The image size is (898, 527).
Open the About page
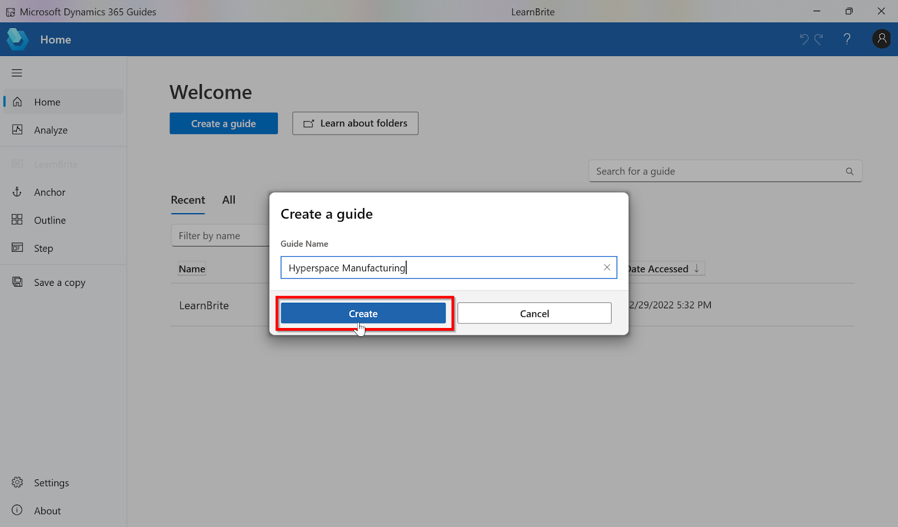(x=63, y=511)
